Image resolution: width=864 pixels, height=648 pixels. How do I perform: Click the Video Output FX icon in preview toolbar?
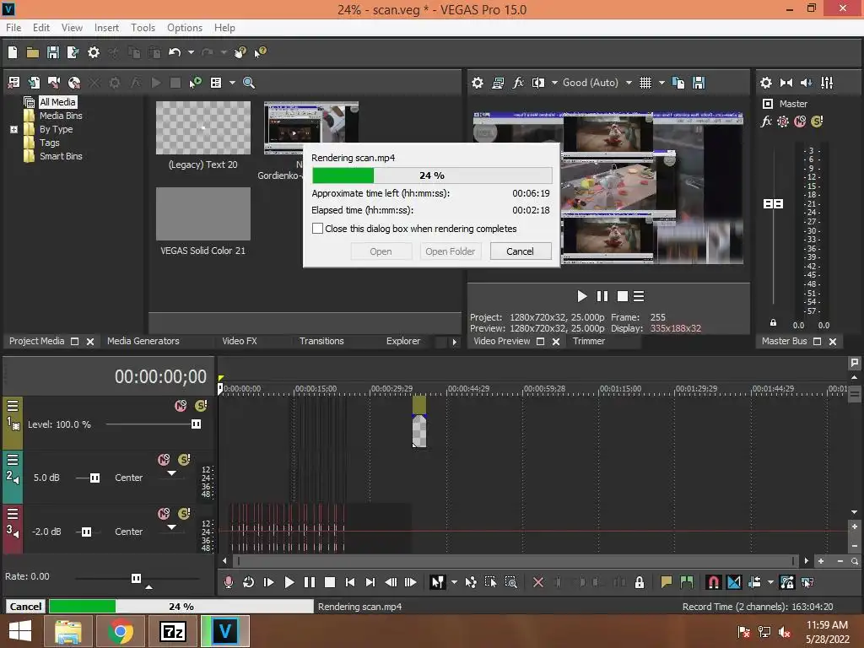[518, 83]
